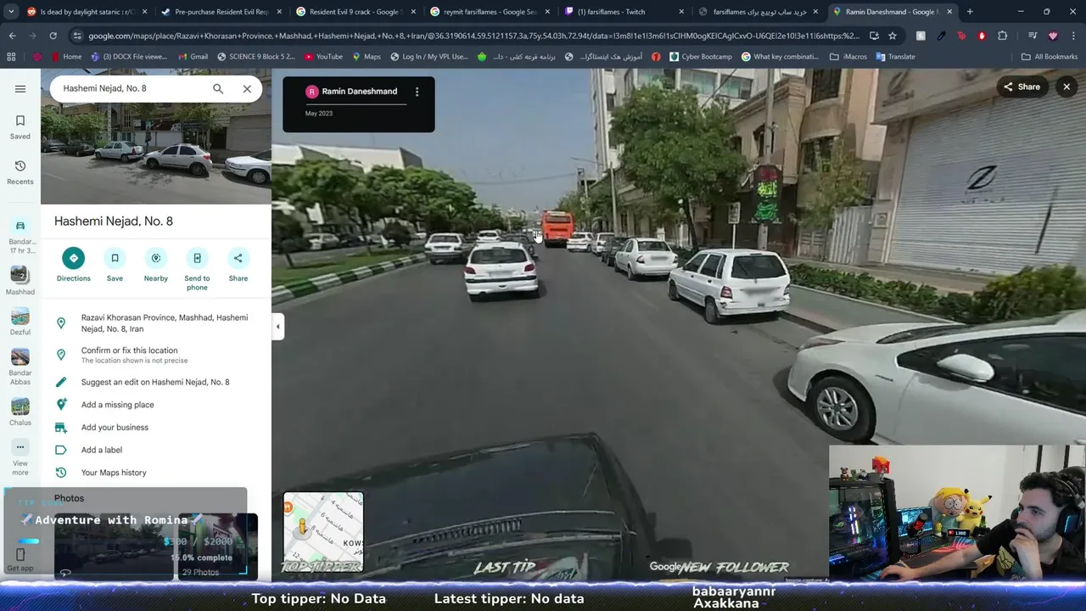Reload the current page
The image size is (1086, 611).
[53, 36]
